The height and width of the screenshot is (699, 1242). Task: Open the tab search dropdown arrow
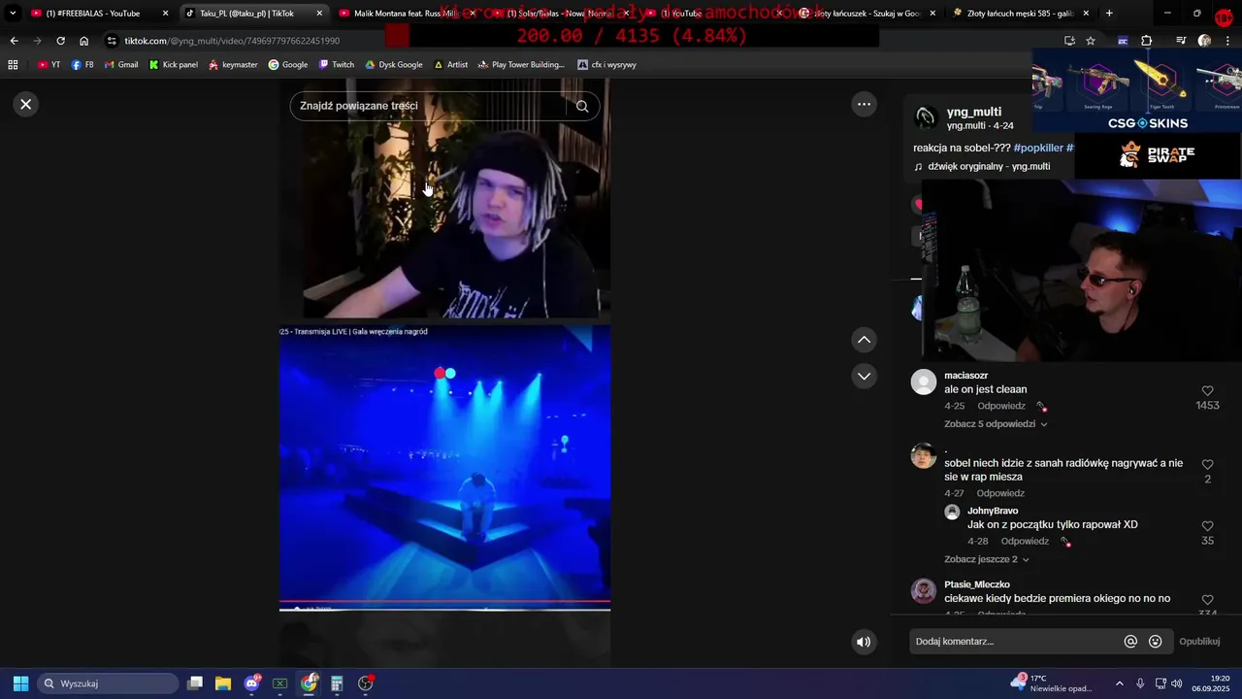tap(13, 14)
